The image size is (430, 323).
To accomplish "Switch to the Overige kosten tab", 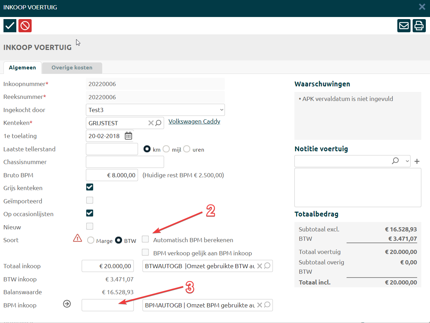I will point(72,68).
